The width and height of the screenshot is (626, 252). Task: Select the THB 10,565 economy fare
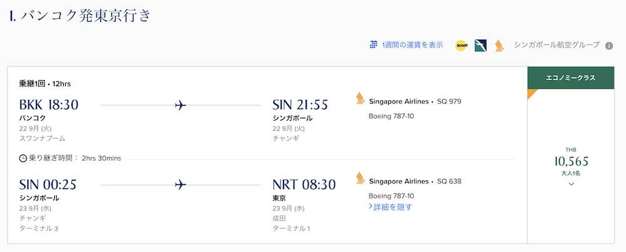tap(572, 161)
